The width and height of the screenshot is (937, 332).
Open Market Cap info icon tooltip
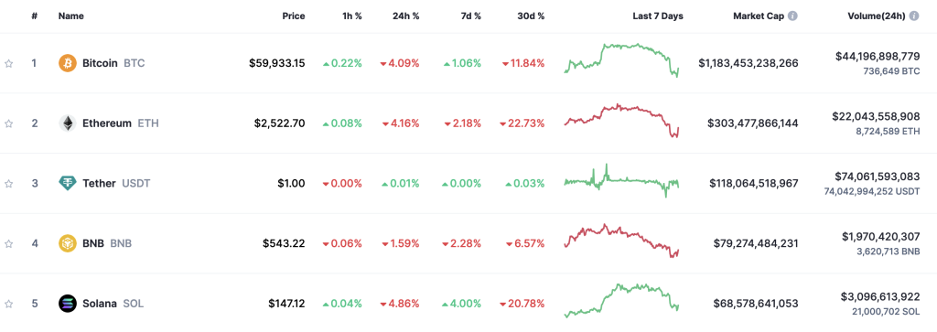coord(792,16)
